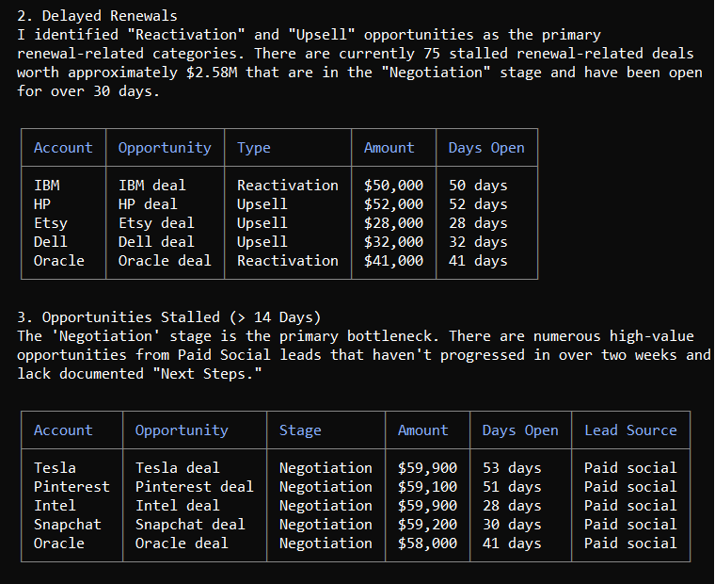Select the Tesla account cell
Viewport: 715px width, 584px height.
(55, 468)
